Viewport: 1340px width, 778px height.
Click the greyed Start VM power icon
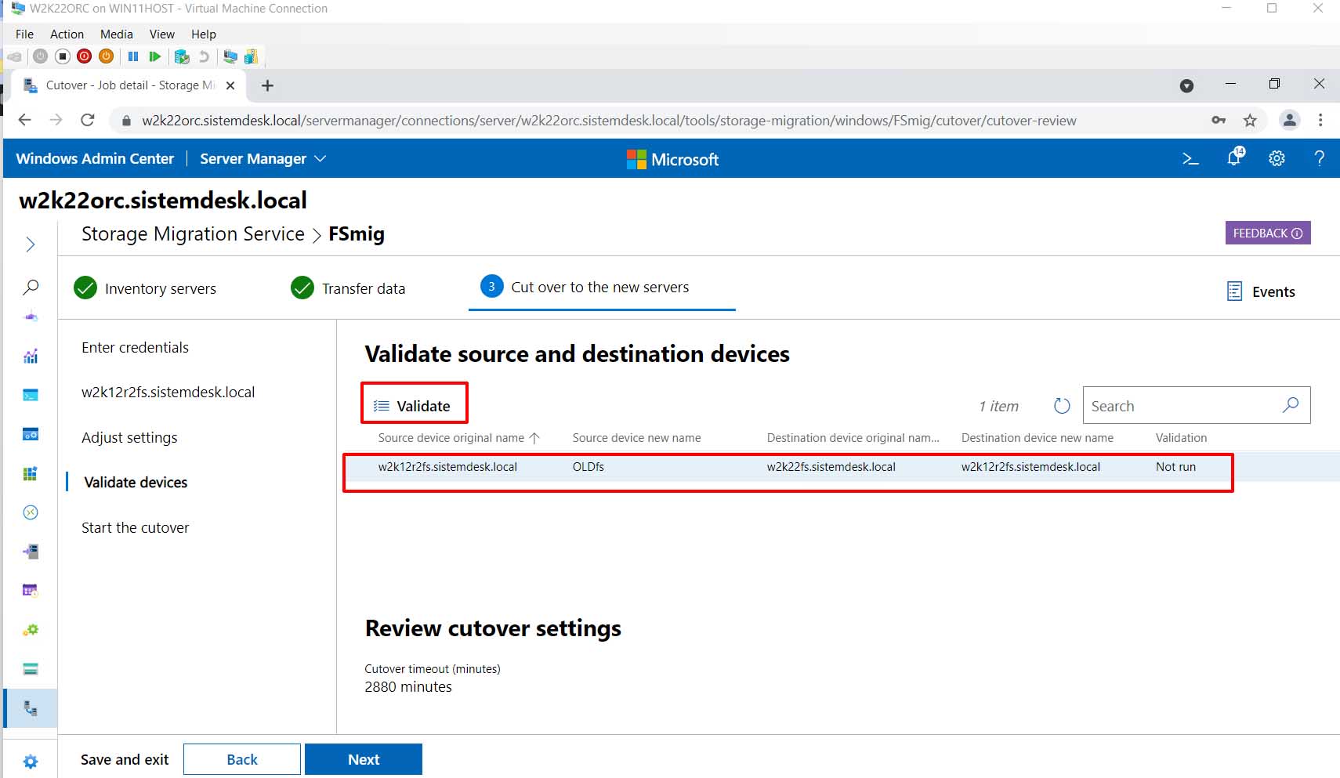41,56
